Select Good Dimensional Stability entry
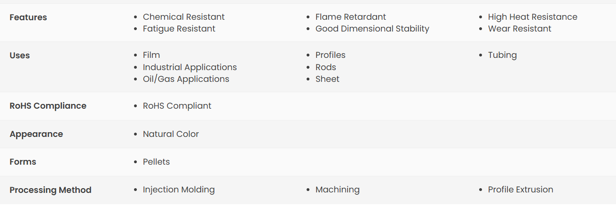The image size is (616, 207). (x=372, y=29)
